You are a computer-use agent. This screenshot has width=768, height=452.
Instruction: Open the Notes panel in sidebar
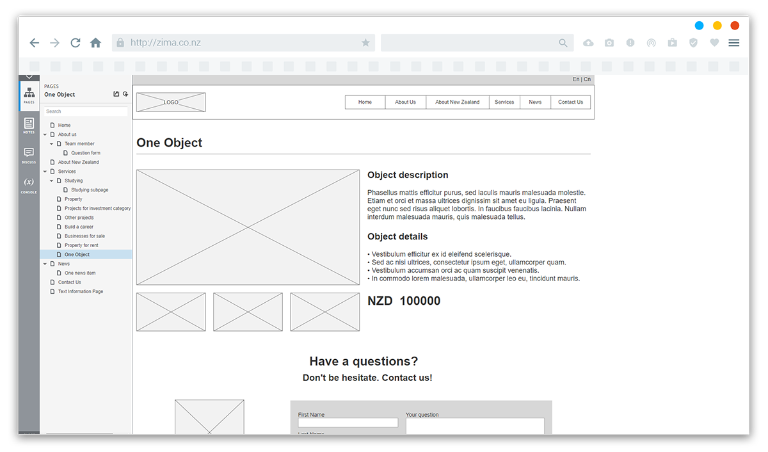[29, 124]
